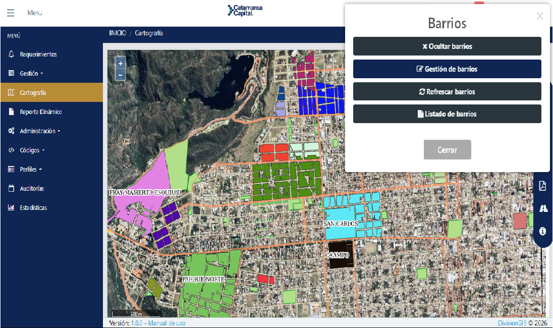Hide barrios using Ocultar barrios
This screenshot has width=553, height=328.
click(x=447, y=46)
